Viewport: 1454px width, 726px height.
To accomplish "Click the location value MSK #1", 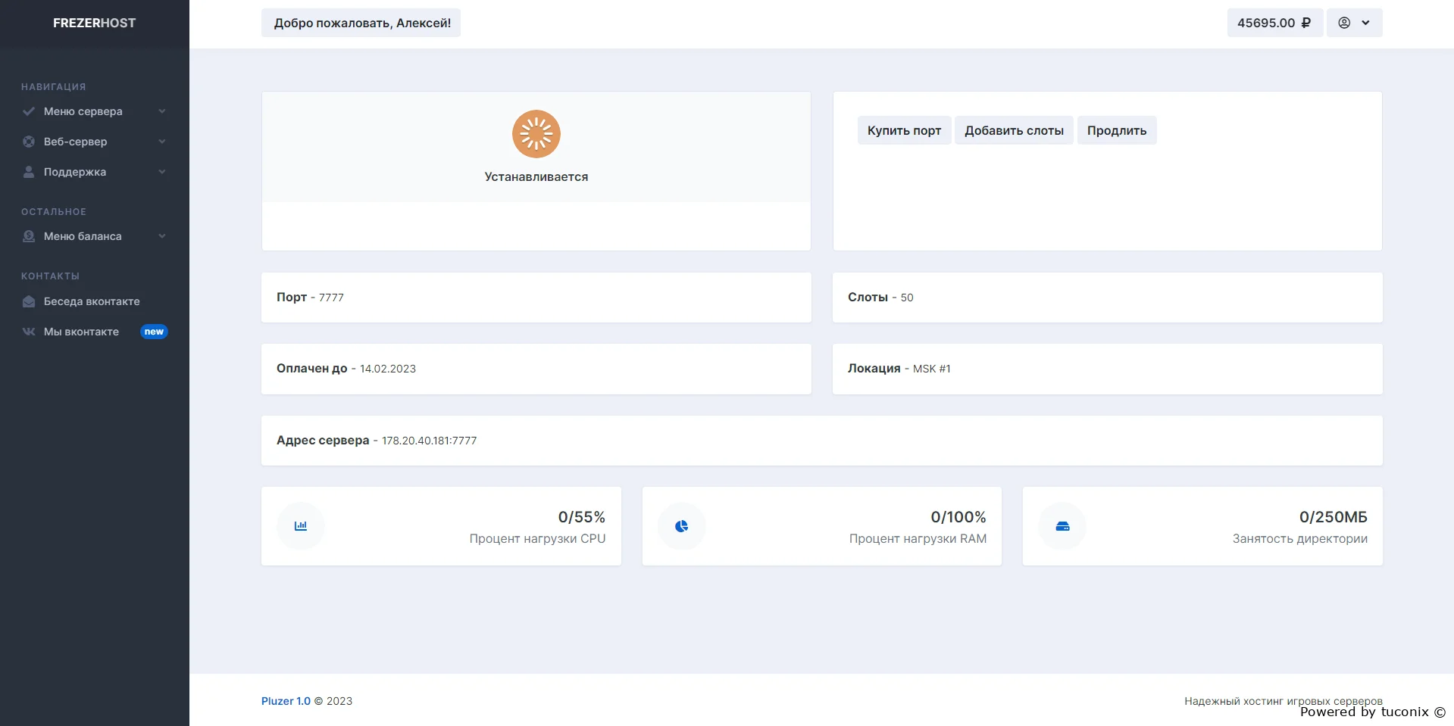I will [931, 369].
